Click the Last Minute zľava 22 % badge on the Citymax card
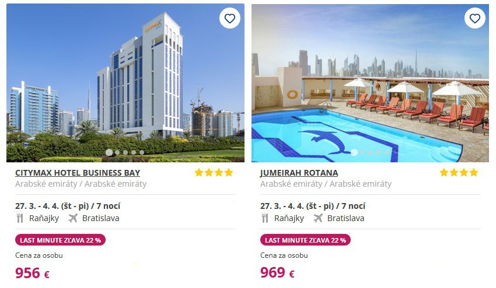The width and height of the screenshot is (496, 288). [x=61, y=240]
